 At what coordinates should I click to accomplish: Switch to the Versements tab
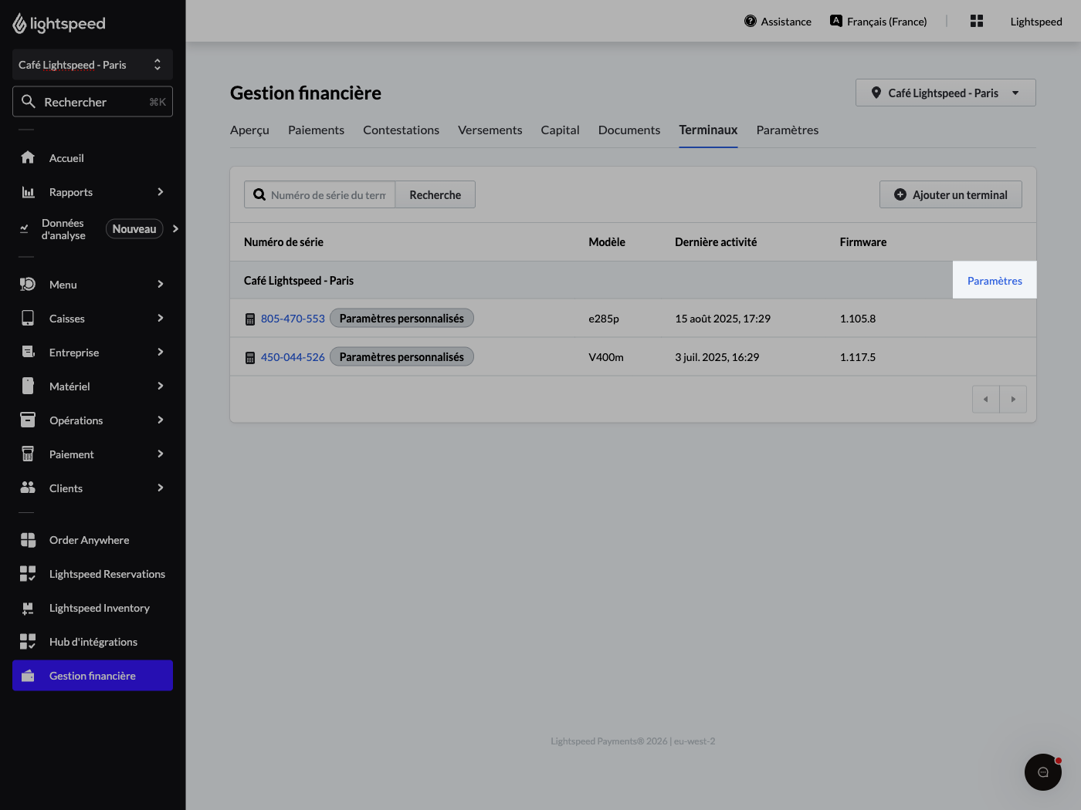click(x=490, y=130)
